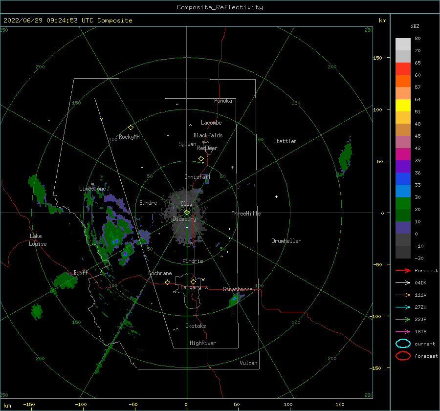
Task: Click the -50 tick on right axis
Action: click(378, 264)
